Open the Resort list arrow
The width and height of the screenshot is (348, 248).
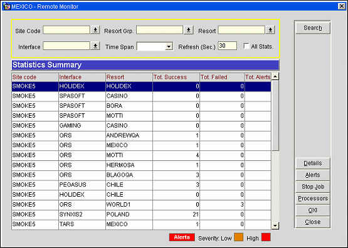point(270,30)
